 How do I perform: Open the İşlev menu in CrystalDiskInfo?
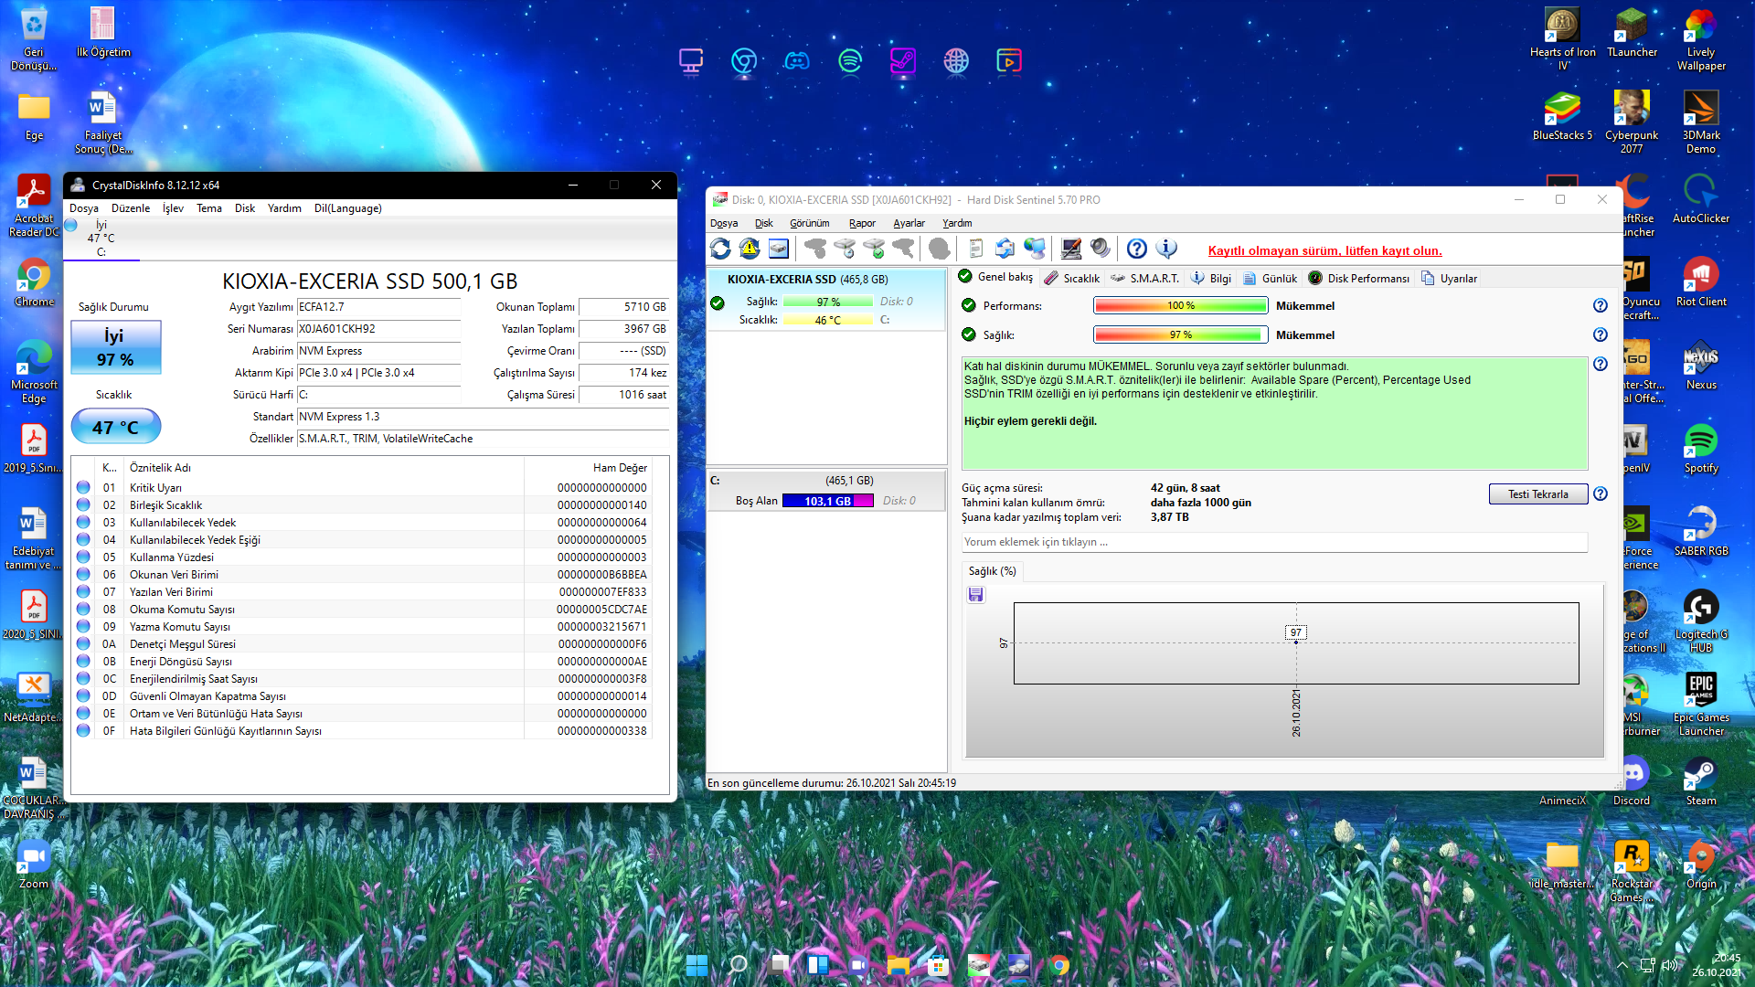click(x=173, y=208)
